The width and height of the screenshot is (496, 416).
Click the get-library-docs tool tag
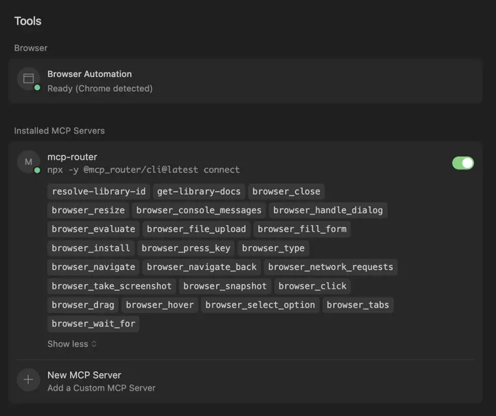[198, 192]
